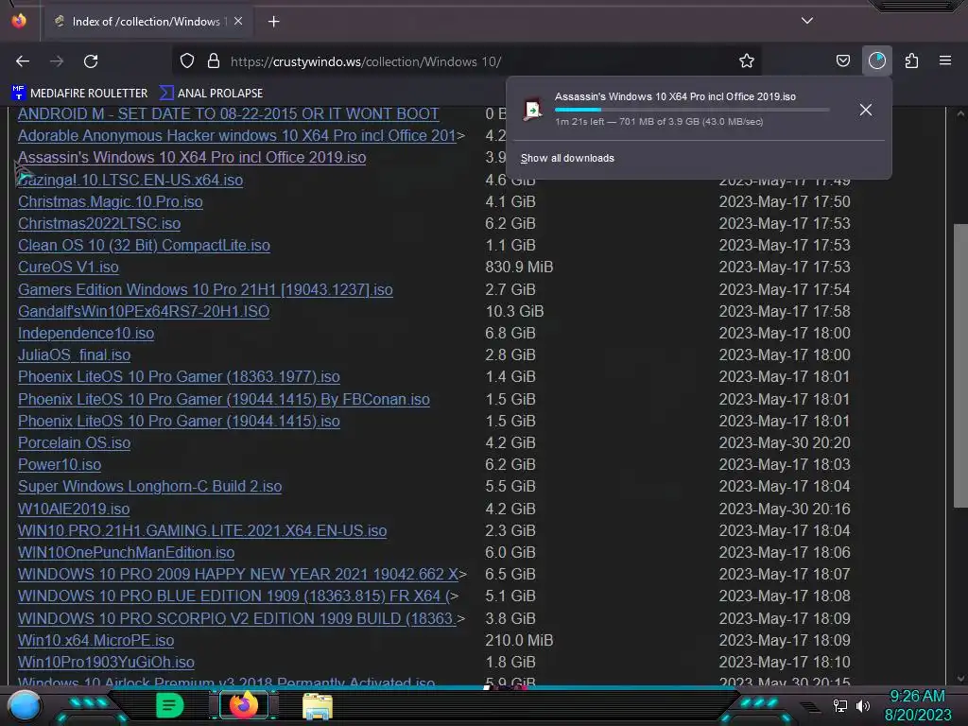Viewport: 968px width, 726px height.
Task: Click the CureOS V1.iso link
Action: pyautogui.click(x=68, y=268)
